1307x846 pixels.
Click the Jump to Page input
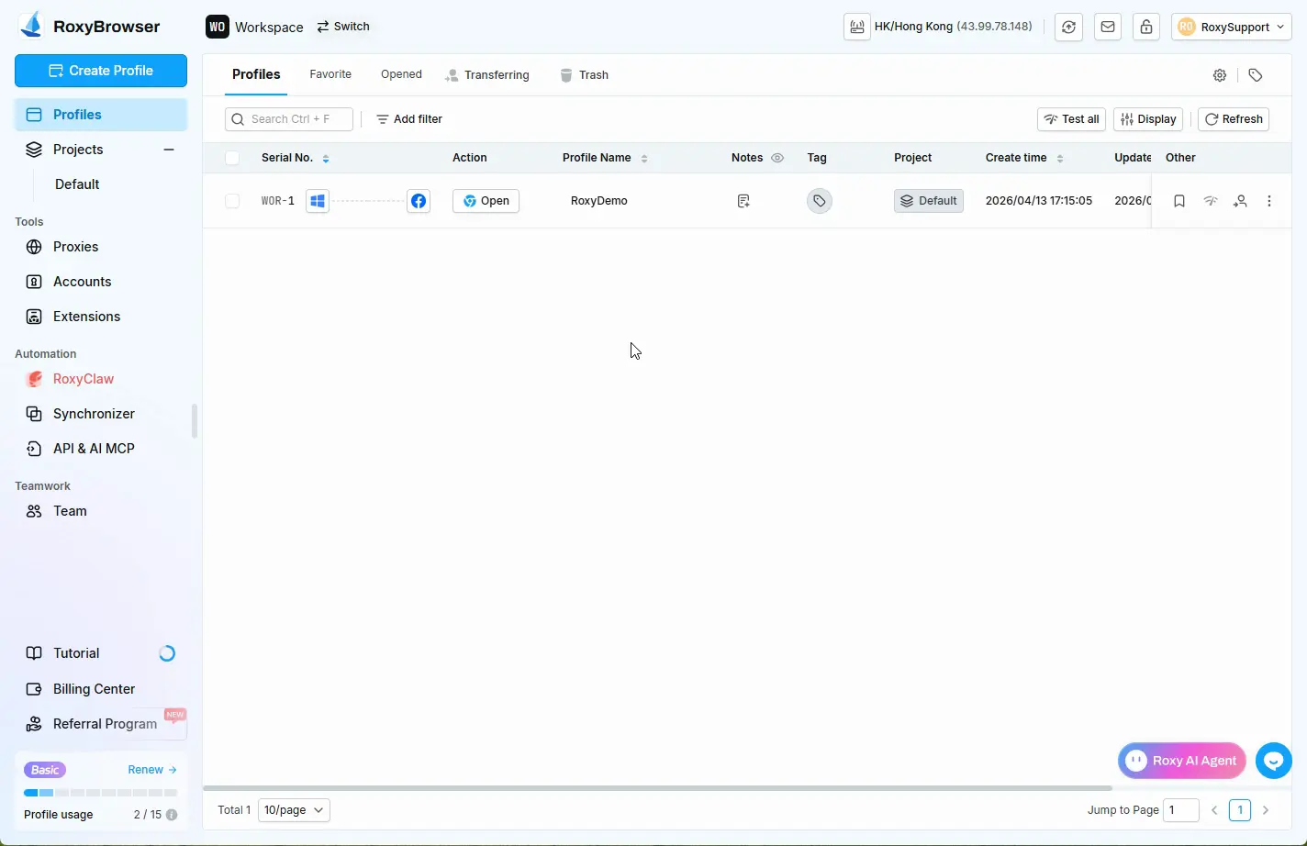[x=1181, y=810]
